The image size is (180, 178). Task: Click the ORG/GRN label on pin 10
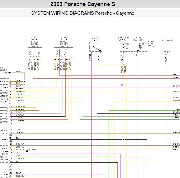point(20,106)
